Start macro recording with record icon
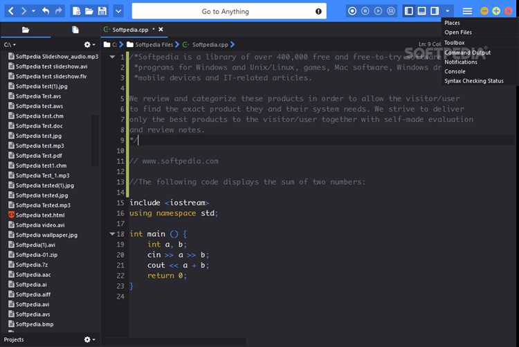 (352, 11)
